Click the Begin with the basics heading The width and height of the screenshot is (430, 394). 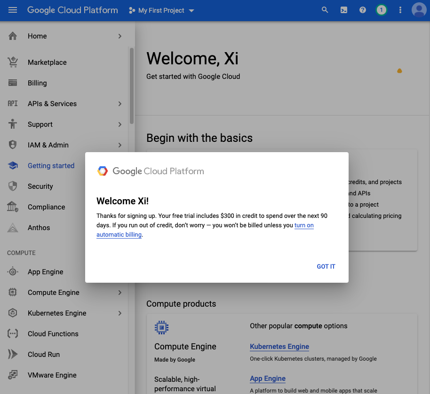click(x=199, y=138)
